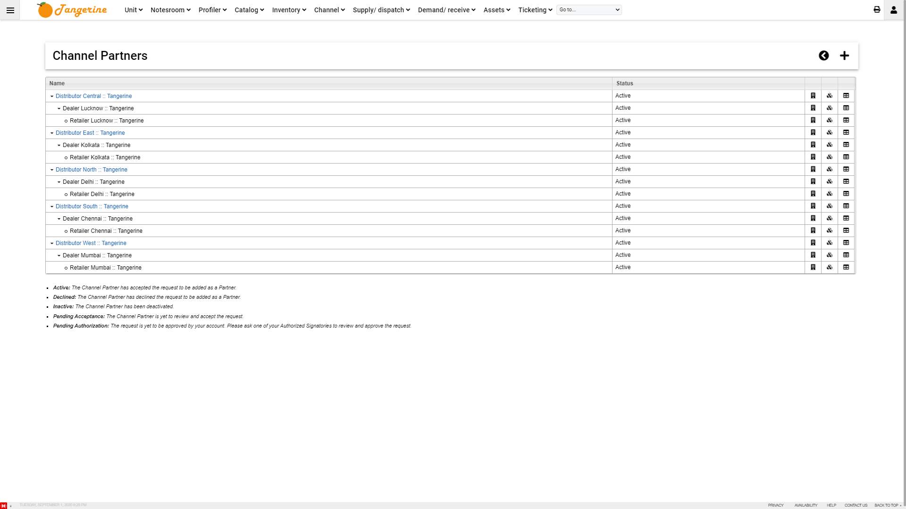
Task: Add a new channel partner with plus icon
Action: point(845,56)
